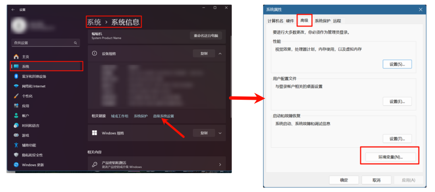Image resolution: width=435 pixels, height=192 pixels.
Task: Click 设置(T)... button under 启动和故障恢复
Action: pyautogui.click(x=397, y=139)
